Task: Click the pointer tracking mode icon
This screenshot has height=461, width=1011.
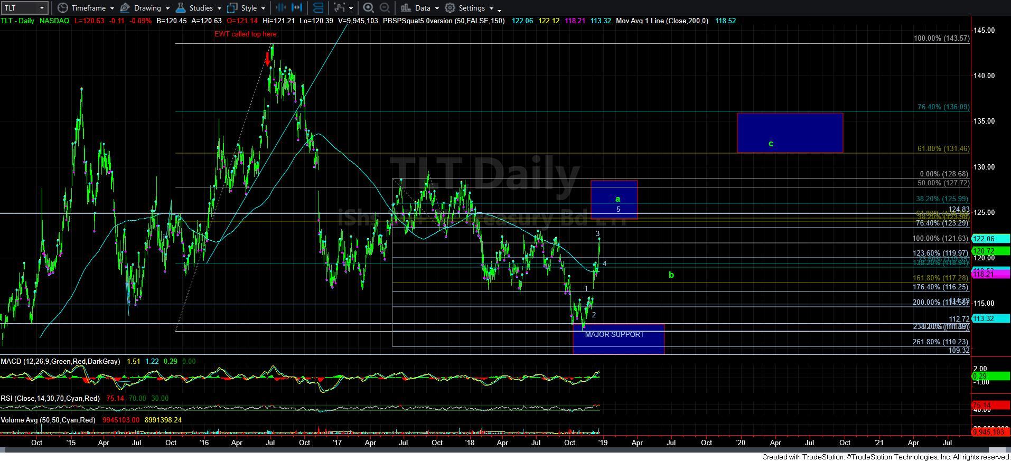Action: [x=339, y=8]
